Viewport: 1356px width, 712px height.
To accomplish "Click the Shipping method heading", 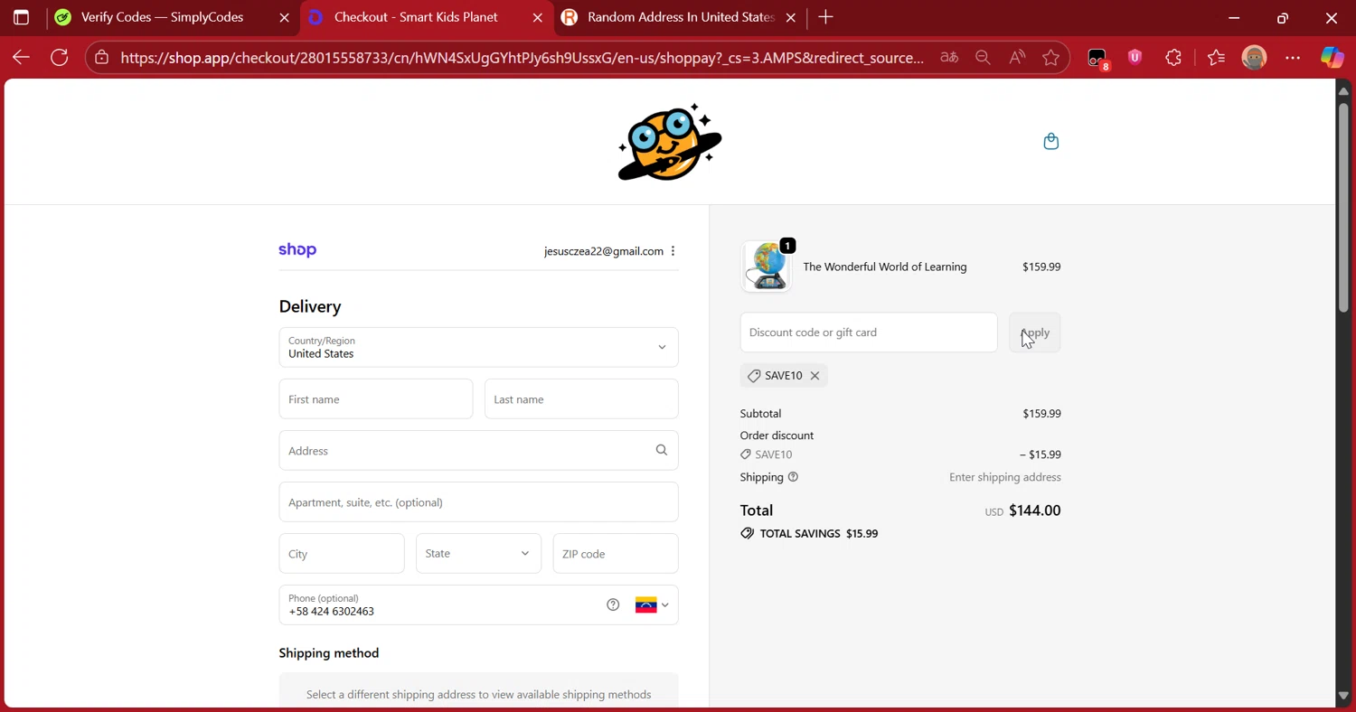I will [x=329, y=653].
